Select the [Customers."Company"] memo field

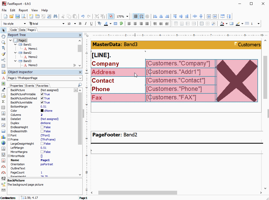tap(180, 64)
